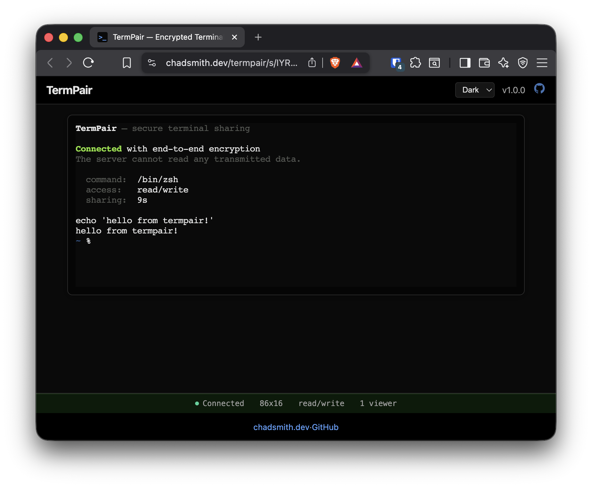Open a new browser tab
The image size is (592, 488).
[258, 37]
